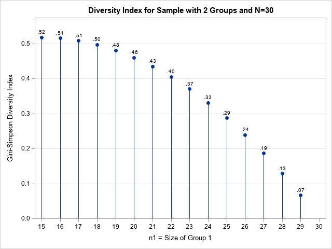This screenshot has width=332, height=249.
Task: Click the marker labeled .13 at n1=28
Action: coord(282,174)
